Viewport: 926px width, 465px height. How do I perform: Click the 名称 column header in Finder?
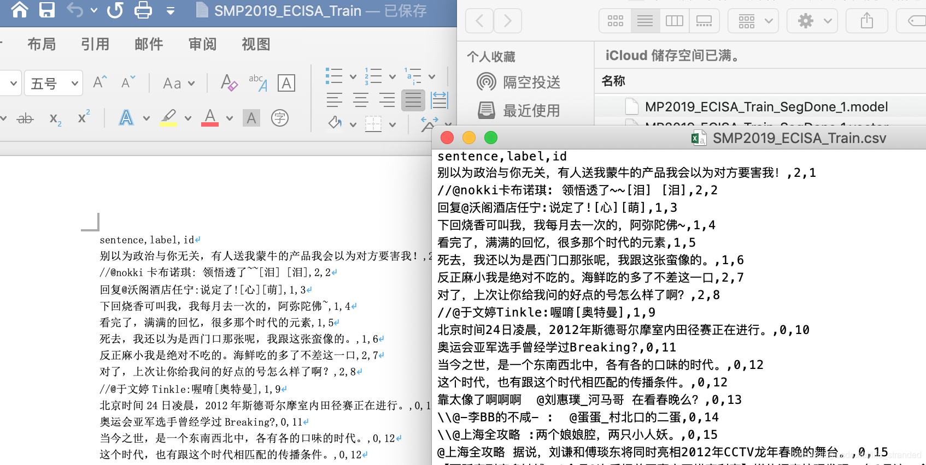[x=613, y=81]
